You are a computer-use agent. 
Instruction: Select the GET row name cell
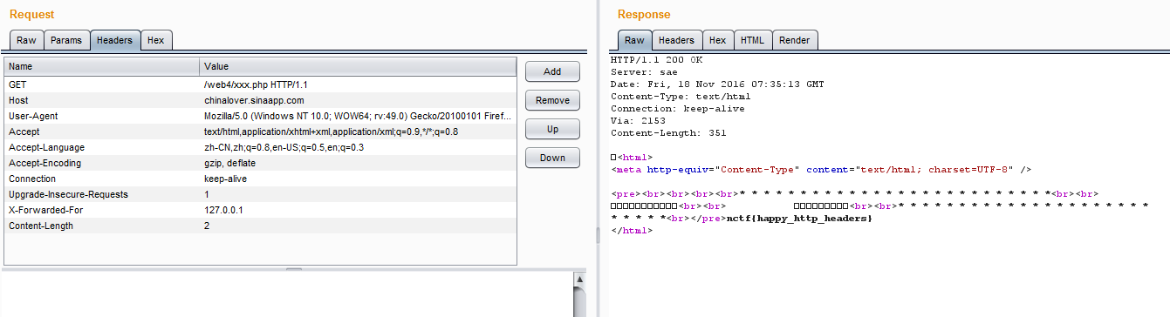click(x=102, y=84)
